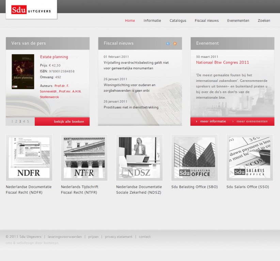The width and height of the screenshot is (280, 261).
Task: Click Sdu Salaris Office (SSO) text
Action: point(248,187)
